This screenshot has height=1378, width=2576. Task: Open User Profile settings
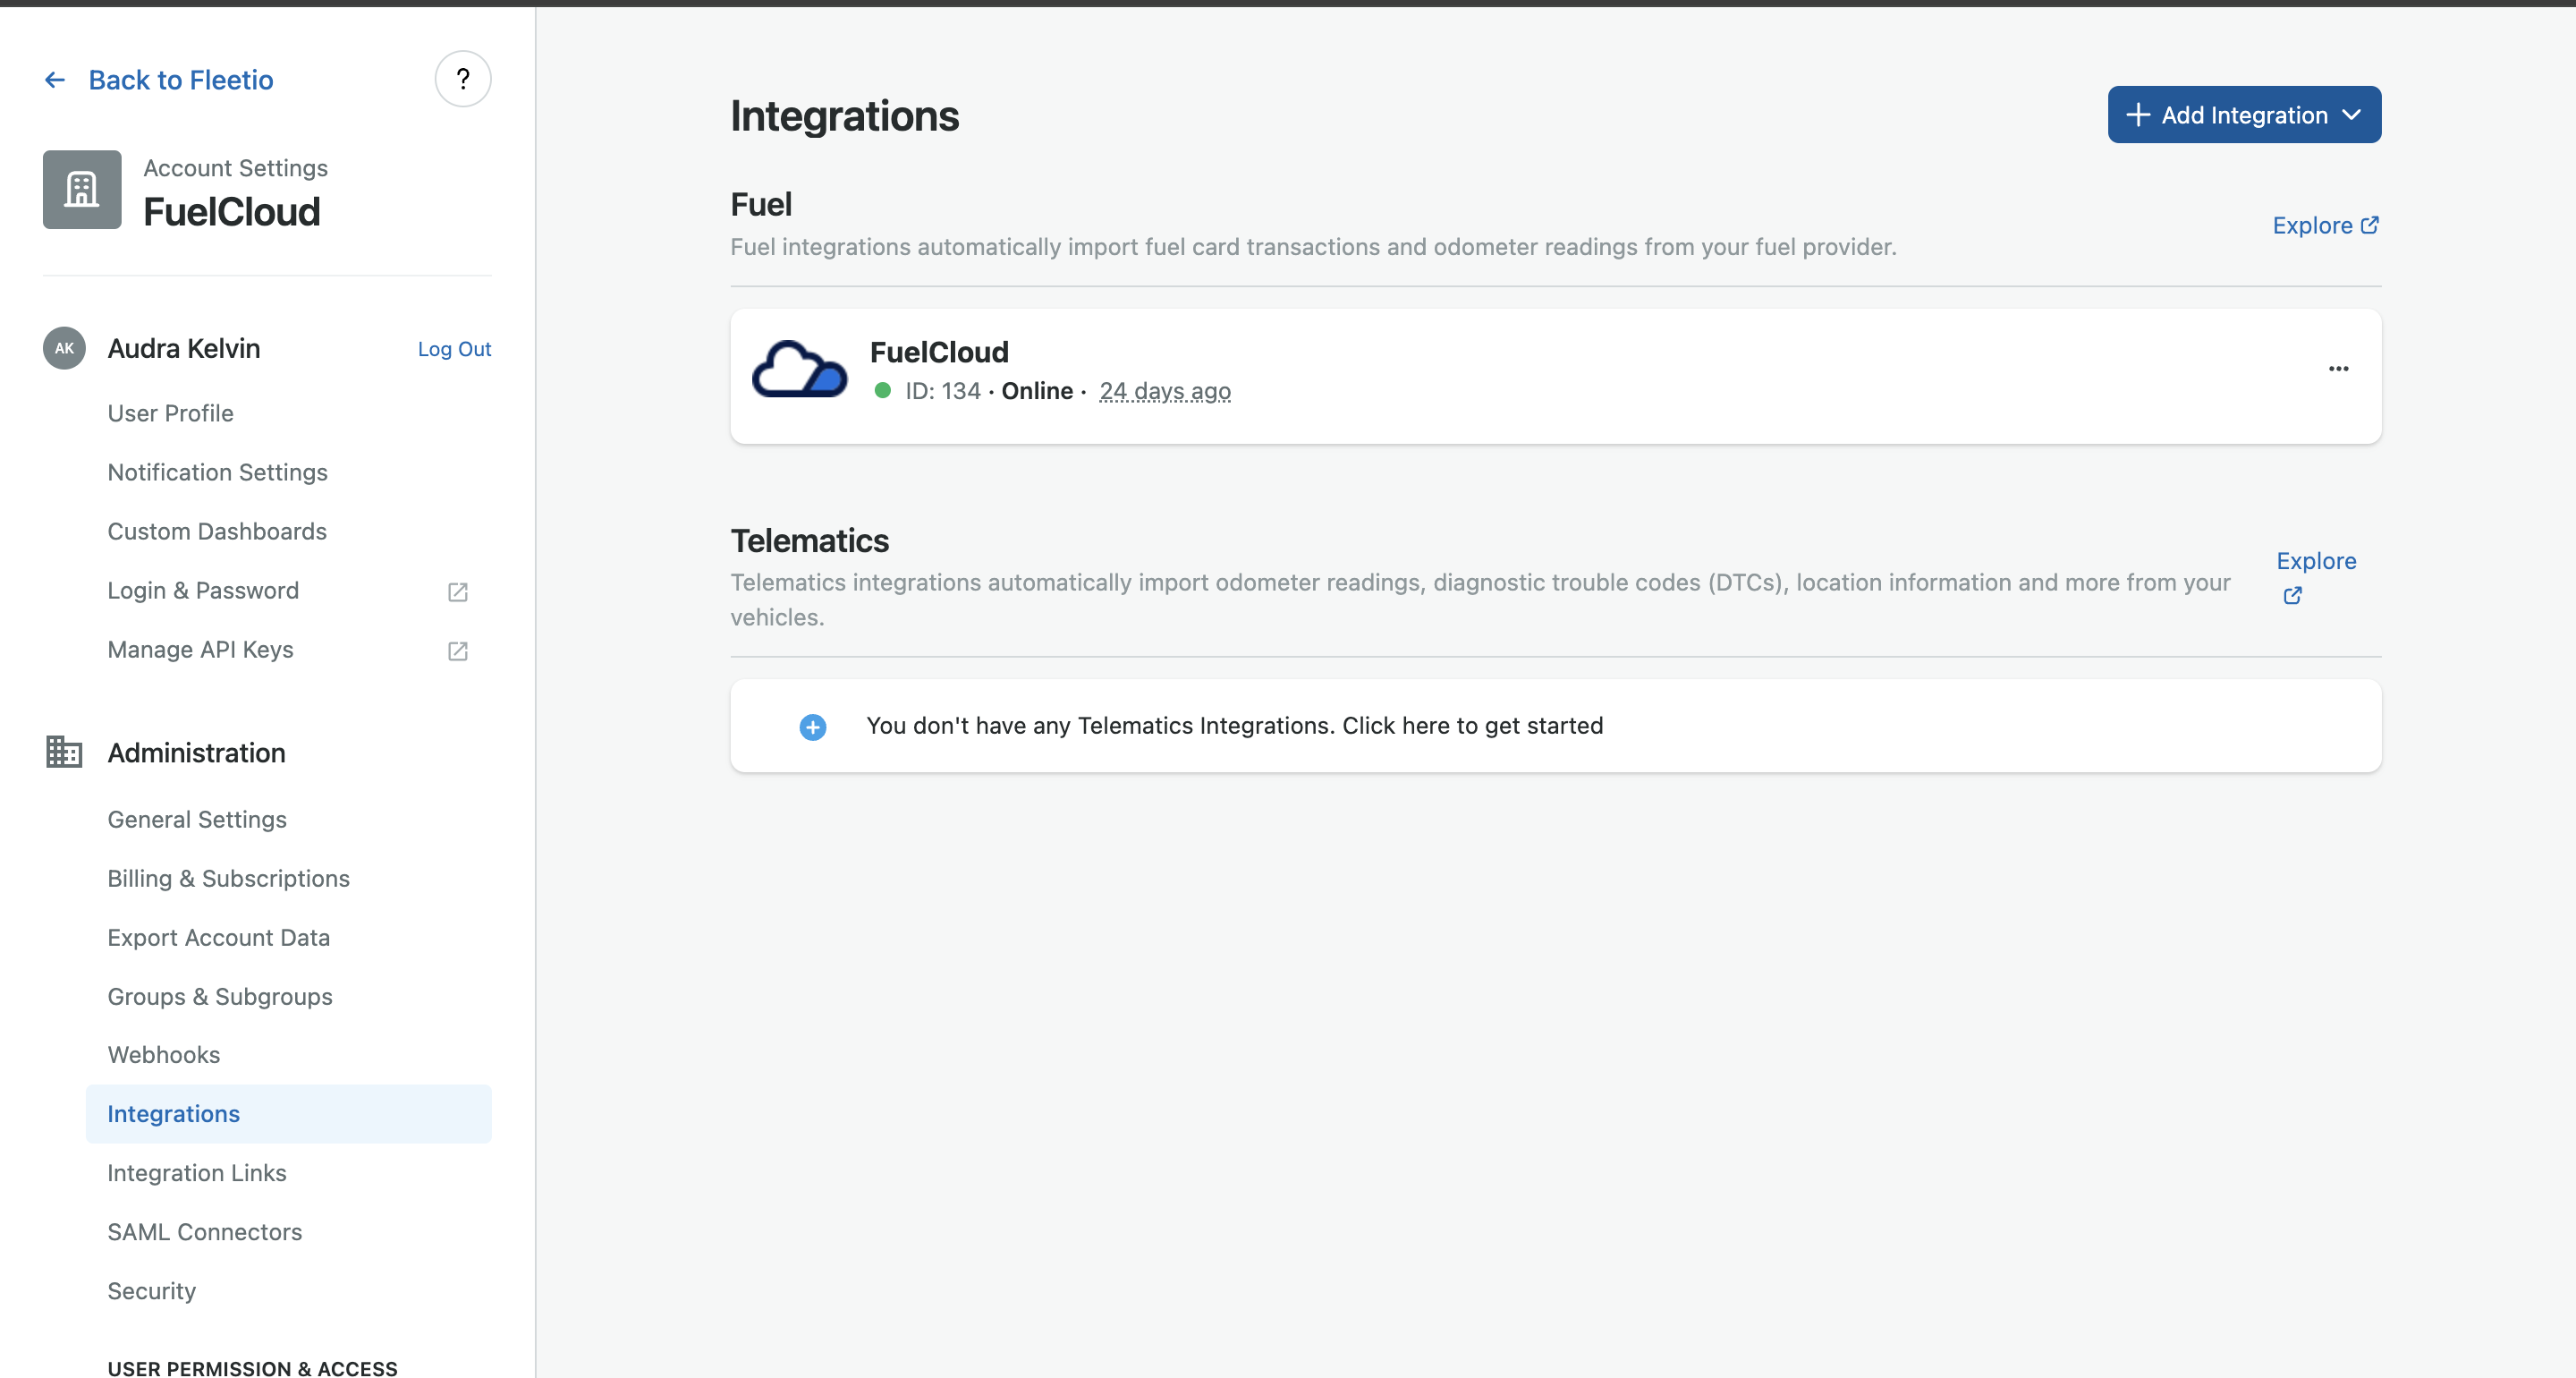170,413
